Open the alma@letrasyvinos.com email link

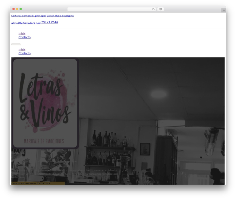[26, 23]
